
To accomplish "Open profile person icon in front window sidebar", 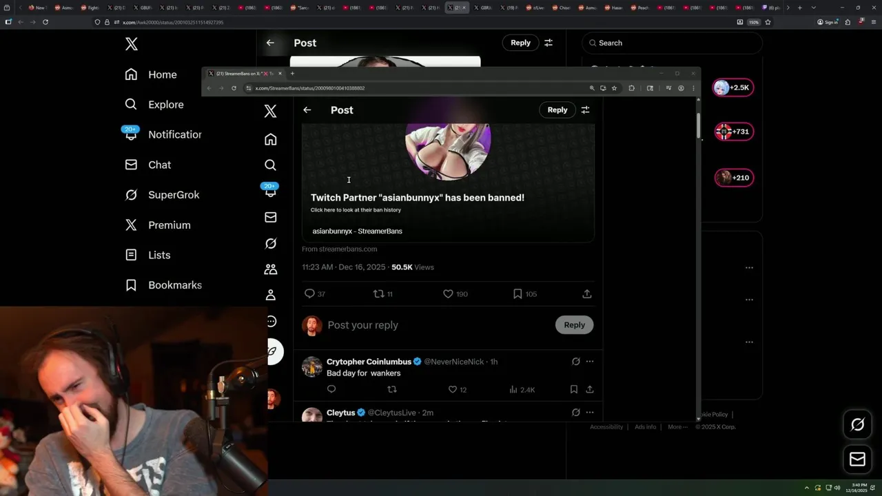I will [x=271, y=296].
